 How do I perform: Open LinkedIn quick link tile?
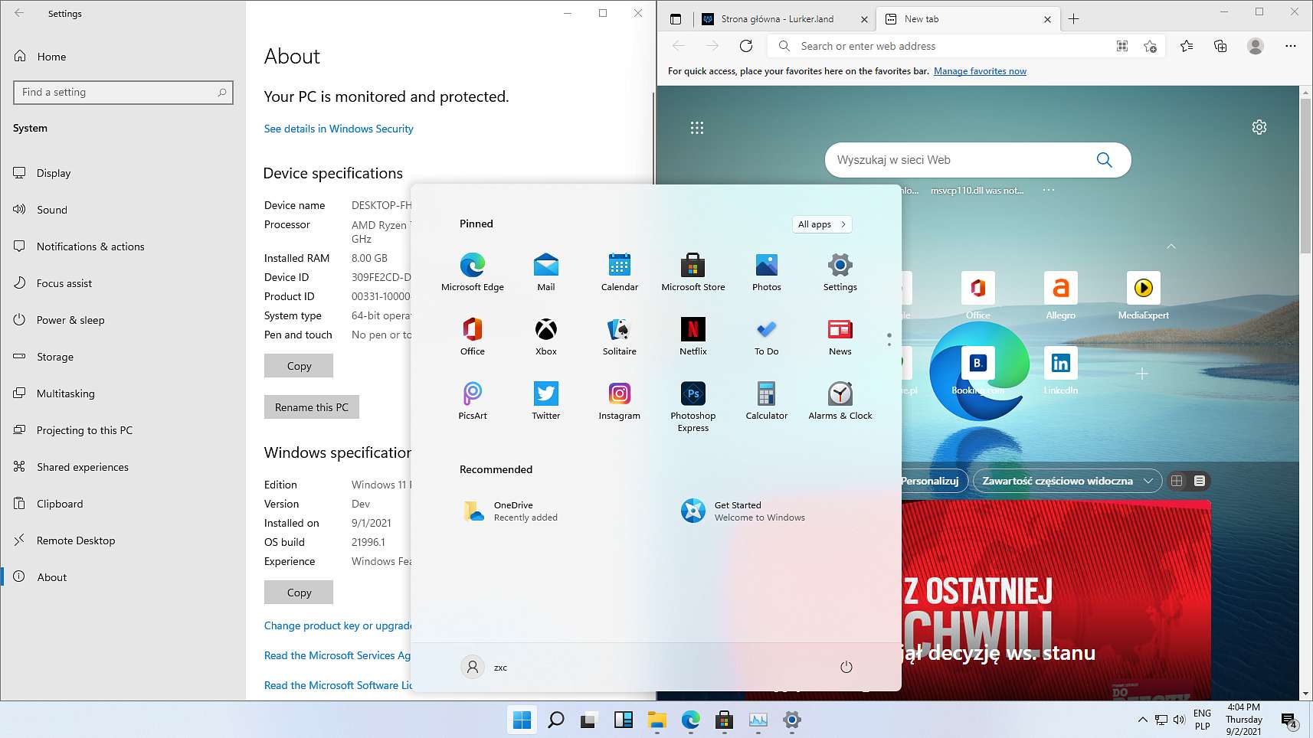tap(1061, 371)
